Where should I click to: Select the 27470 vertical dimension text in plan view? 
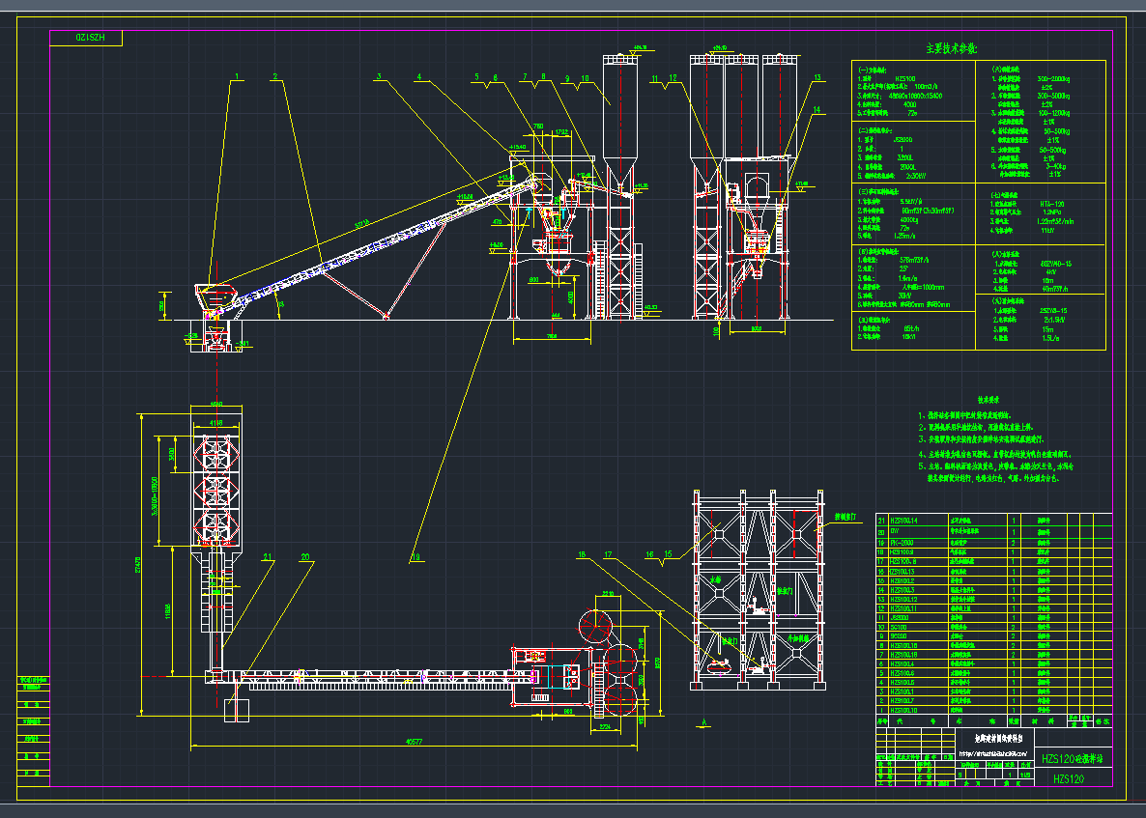(137, 565)
